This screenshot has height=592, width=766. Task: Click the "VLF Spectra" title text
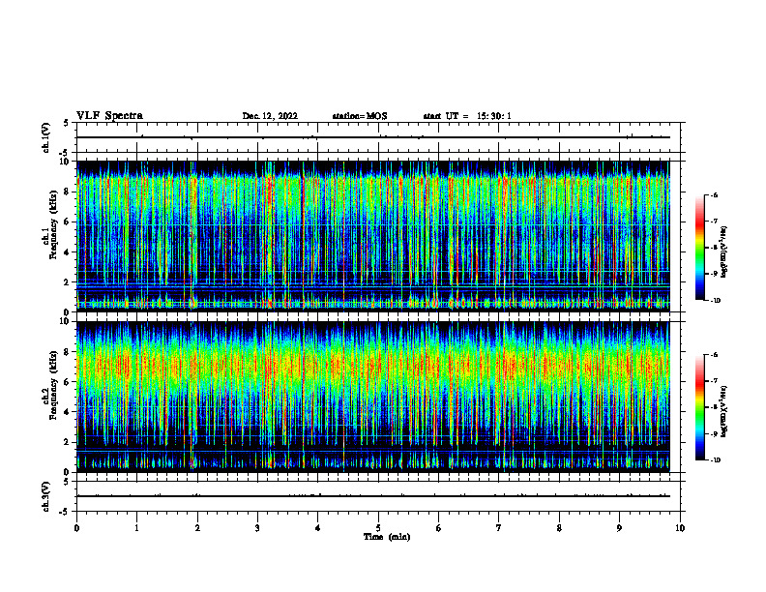tap(109, 116)
